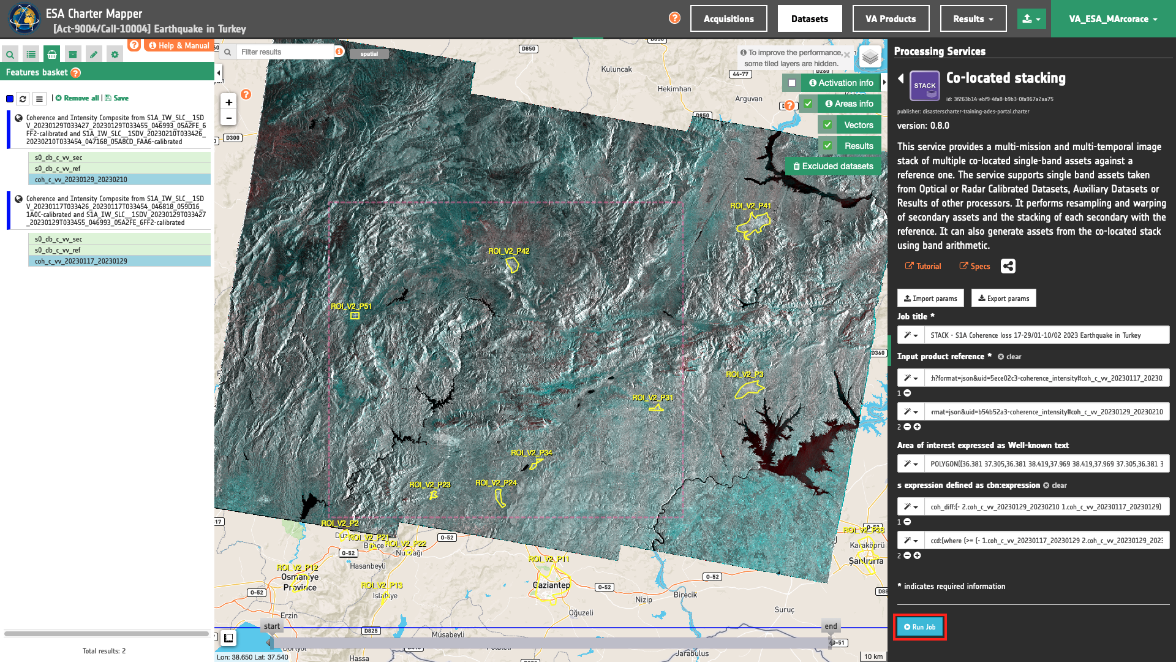Click the ESA Charter Mapper logo
Image resolution: width=1176 pixels, height=662 pixels.
pyautogui.click(x=24, y=18)
